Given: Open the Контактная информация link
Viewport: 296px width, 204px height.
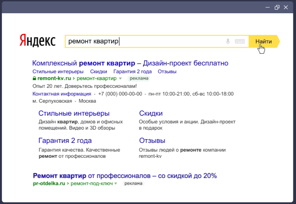Looking at the screenshot, I should coord(62,94).
